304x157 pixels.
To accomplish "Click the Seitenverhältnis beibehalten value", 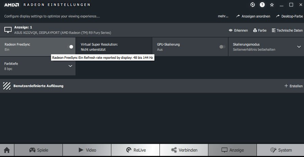I will [x=254, y=50].
